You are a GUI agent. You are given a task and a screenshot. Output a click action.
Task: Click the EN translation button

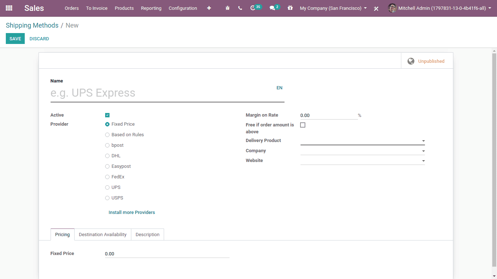(x=279, y=88)
